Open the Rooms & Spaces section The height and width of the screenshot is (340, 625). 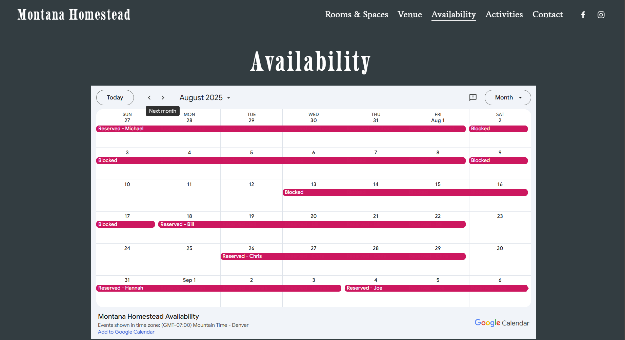click(357, 15)
